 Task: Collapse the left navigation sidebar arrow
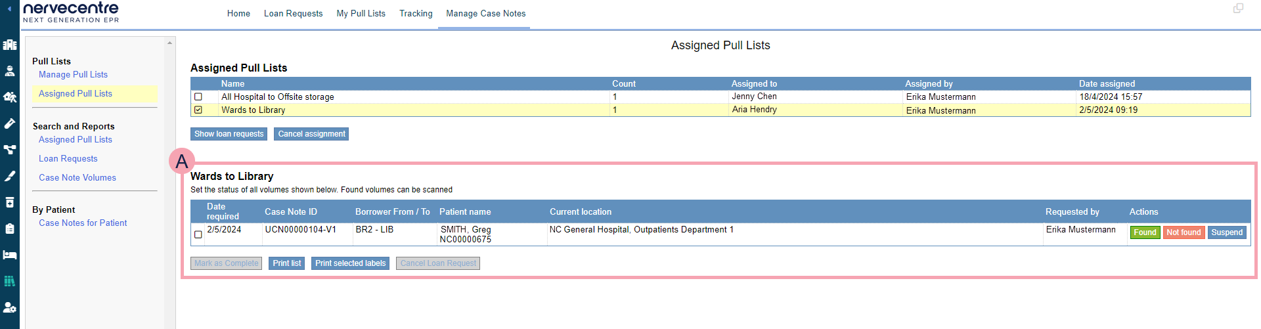(9, 9)
